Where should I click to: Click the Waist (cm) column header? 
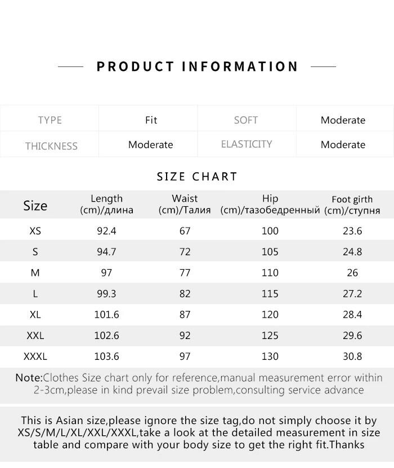pos(185,204)
